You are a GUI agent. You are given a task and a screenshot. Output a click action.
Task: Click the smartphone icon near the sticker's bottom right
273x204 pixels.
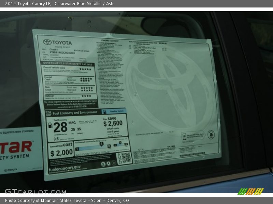click(x=184, y=136)
